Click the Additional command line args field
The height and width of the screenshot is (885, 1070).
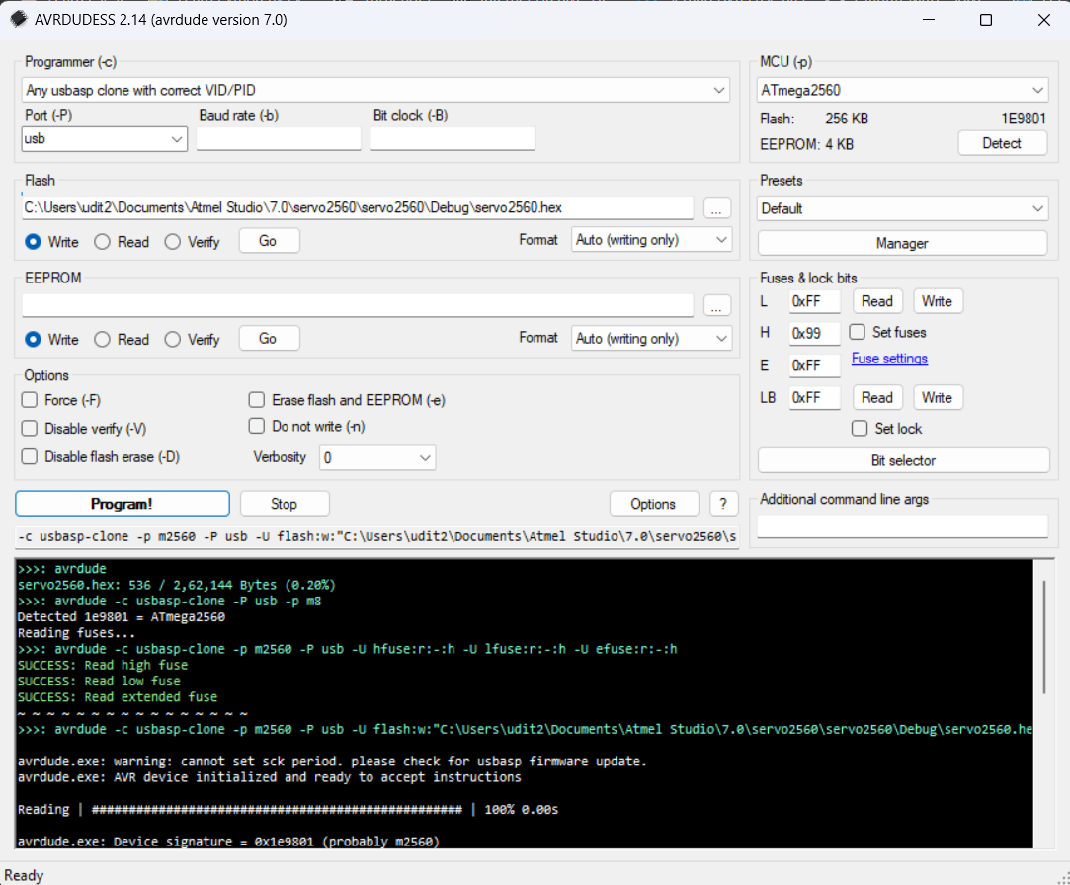coord(901,525)
